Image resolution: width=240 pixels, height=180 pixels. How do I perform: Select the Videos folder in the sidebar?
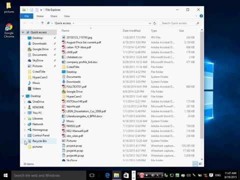tap(36, 88)
